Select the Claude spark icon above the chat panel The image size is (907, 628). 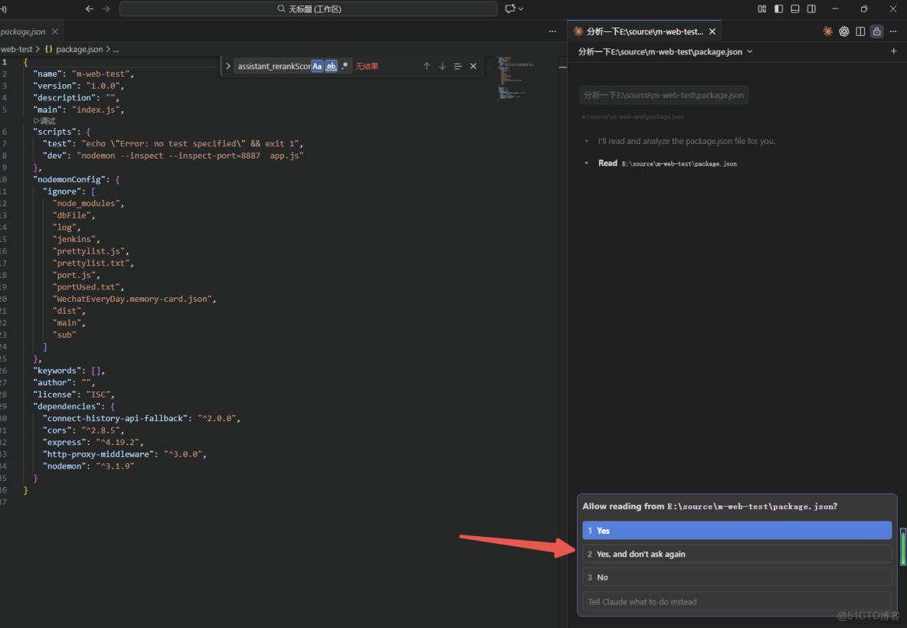click(827, 31)
